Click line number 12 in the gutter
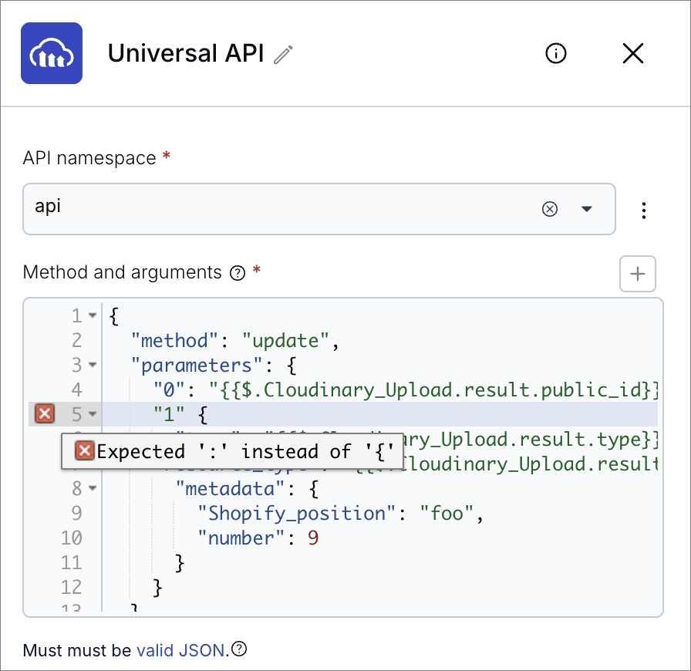Image resolution: width=691 pixels, height=671 pixels. click(x=72, y=587)
